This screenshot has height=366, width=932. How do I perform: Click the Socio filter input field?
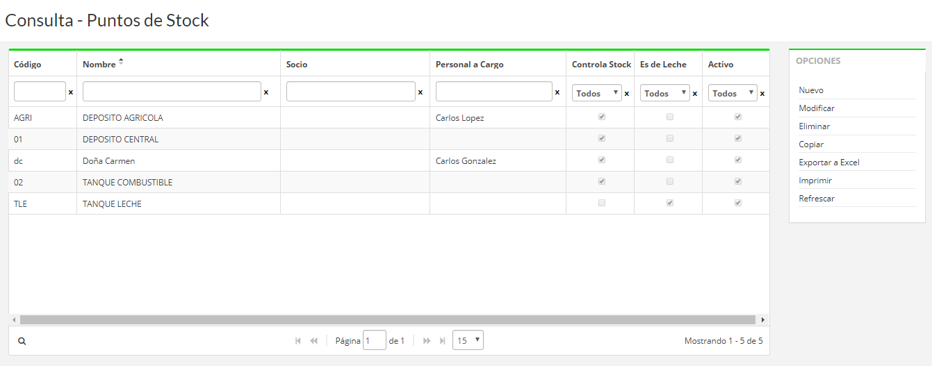[350, 92]
